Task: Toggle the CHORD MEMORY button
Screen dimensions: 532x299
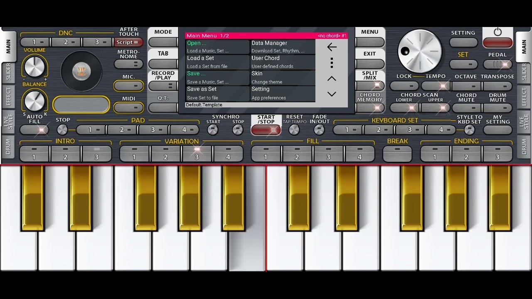Action: pos(369,108)
